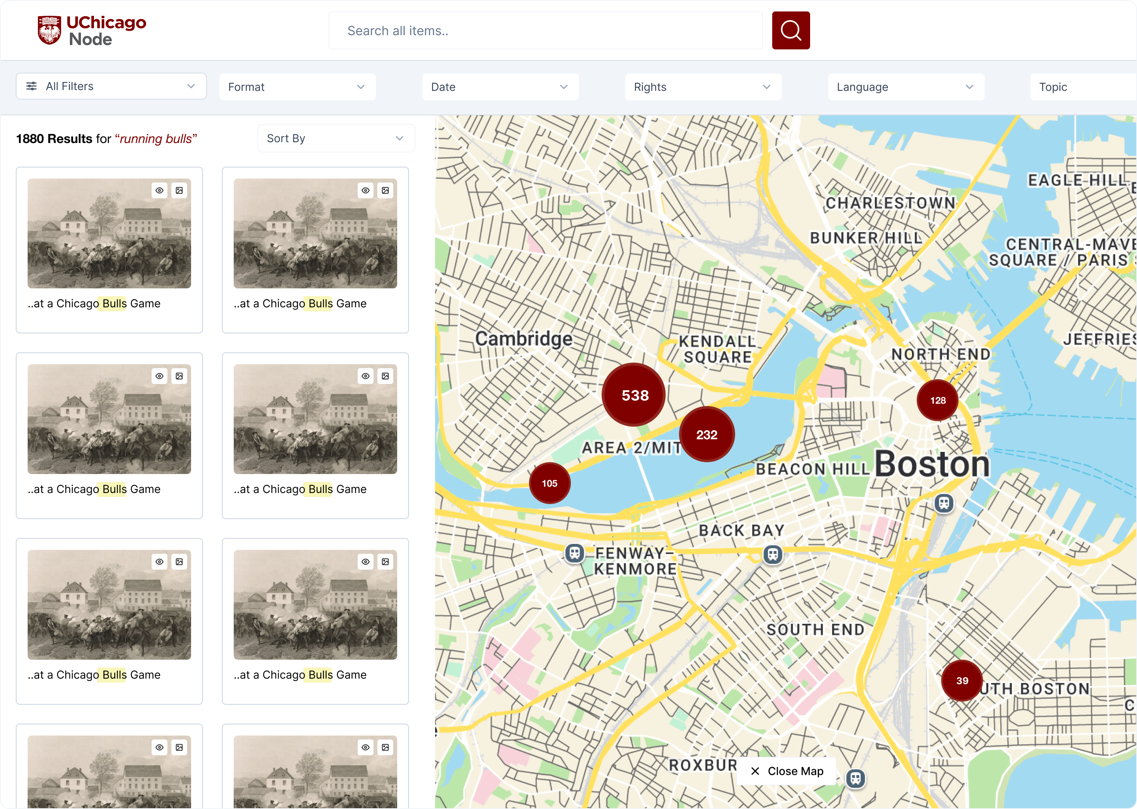Click image icon on third row right card

pos(385,562)
